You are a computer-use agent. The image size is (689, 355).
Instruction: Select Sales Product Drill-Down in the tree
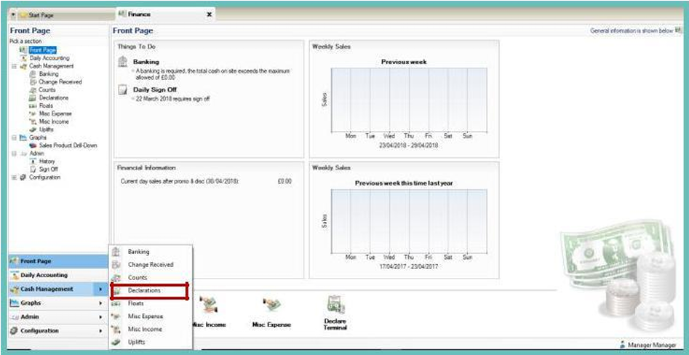point(63,145)
